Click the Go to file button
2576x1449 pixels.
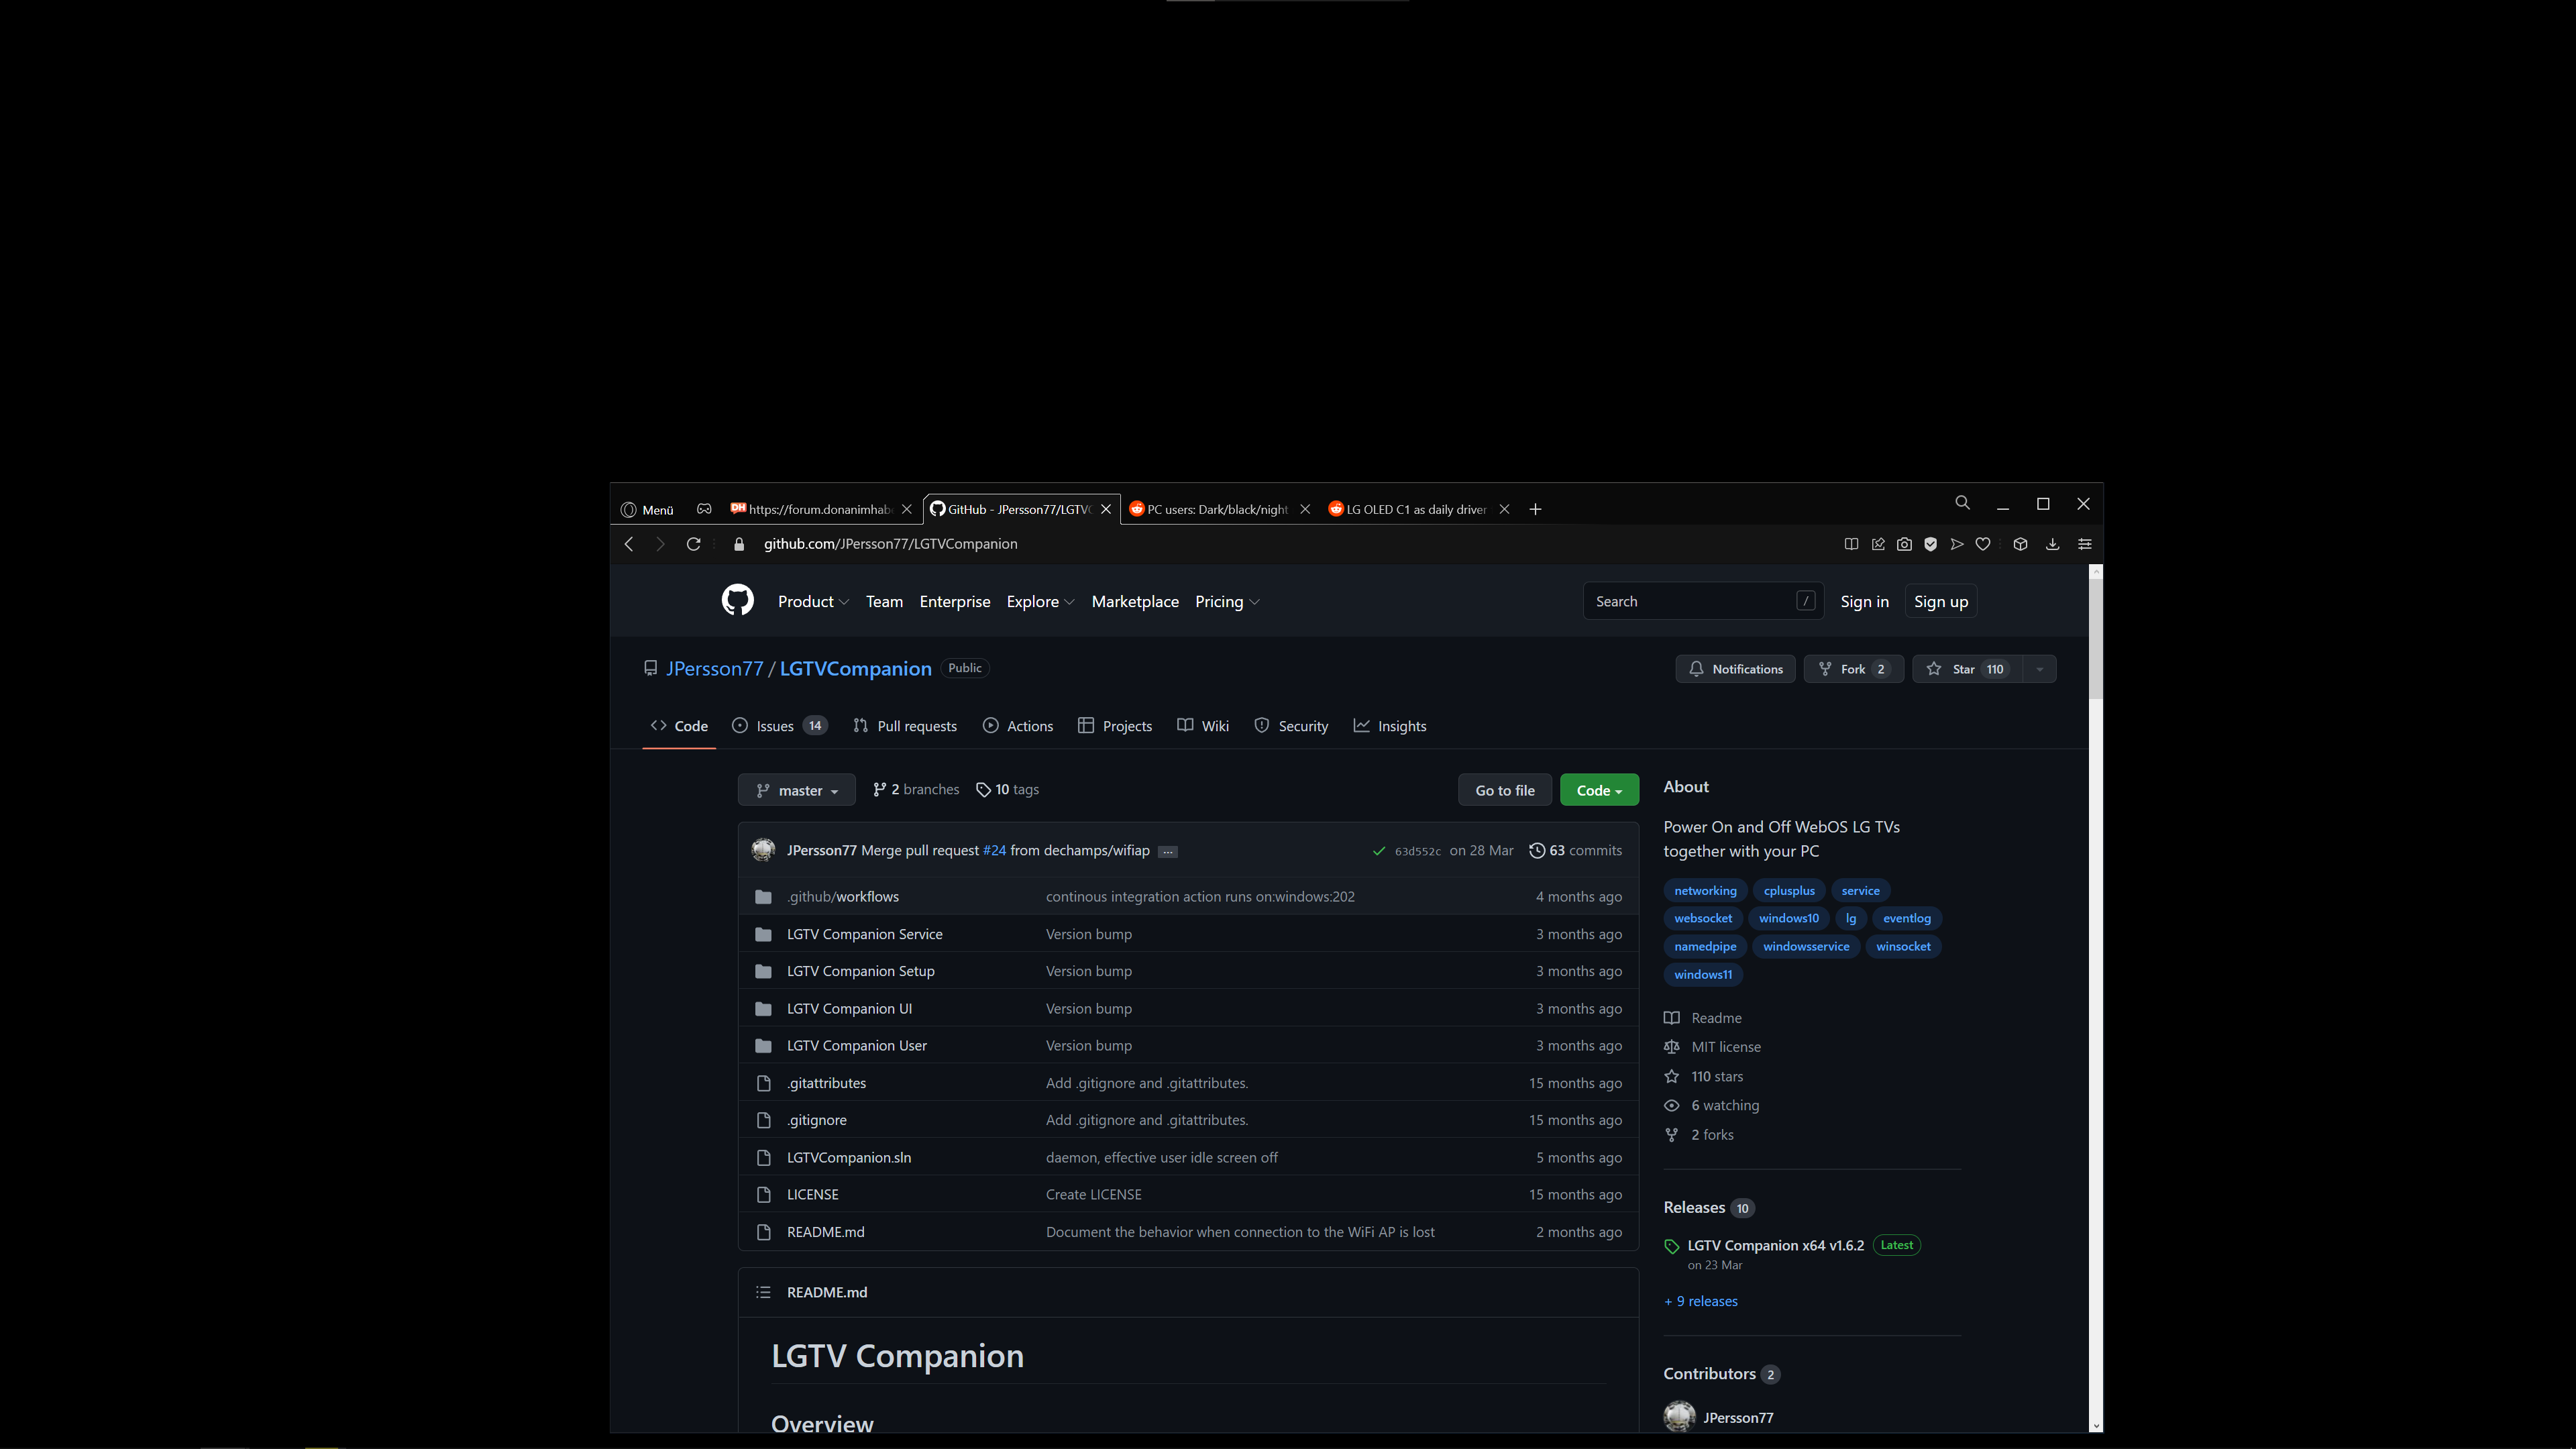point(1504,790)
